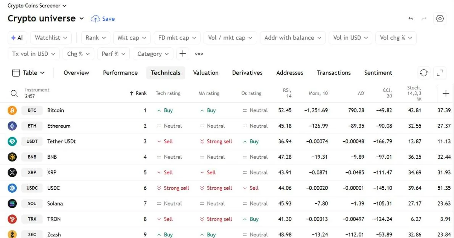Open the Tx vol in USD filter
The height and width of the screenshot is (238, 454).
click(33, 54)
